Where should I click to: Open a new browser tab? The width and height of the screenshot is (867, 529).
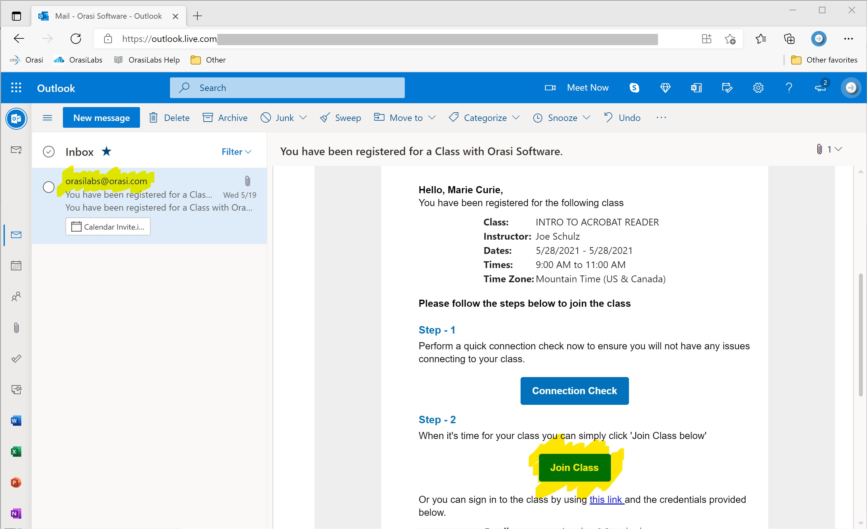pyautogui.click(x=197, y=16)
